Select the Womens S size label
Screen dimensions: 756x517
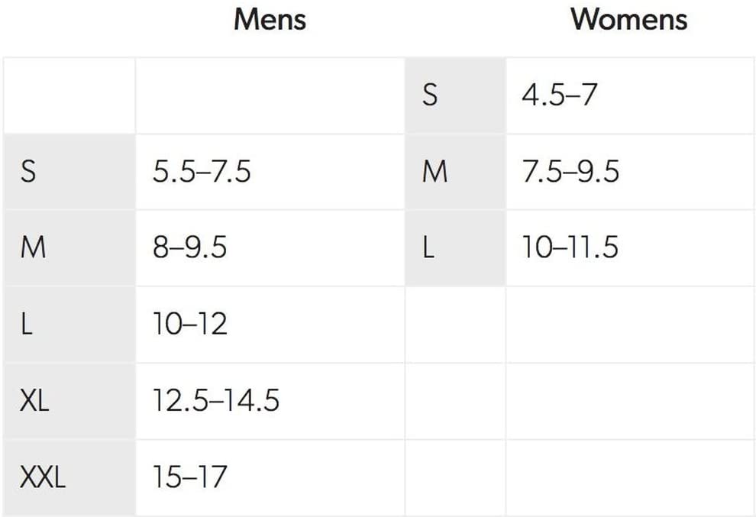(x=430, y=95)
